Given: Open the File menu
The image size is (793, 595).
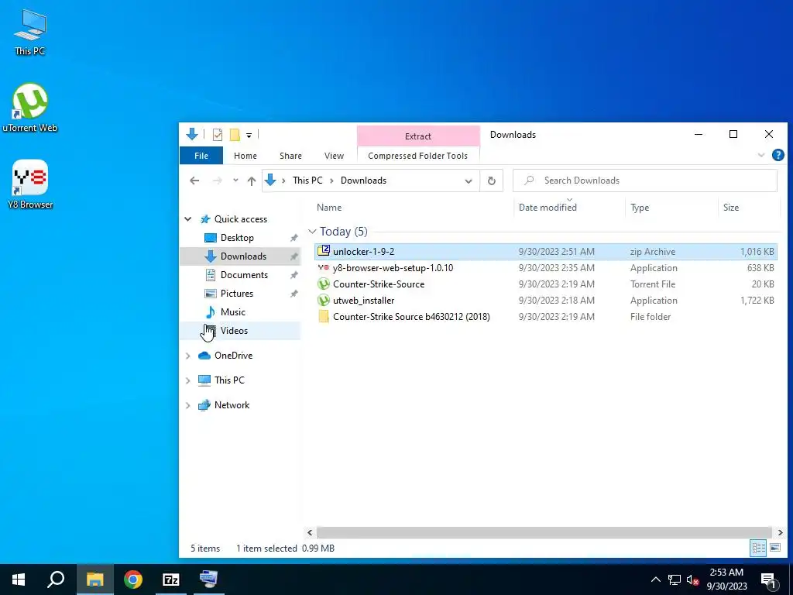Looking at the screenshot, I should tap(201, 156).
